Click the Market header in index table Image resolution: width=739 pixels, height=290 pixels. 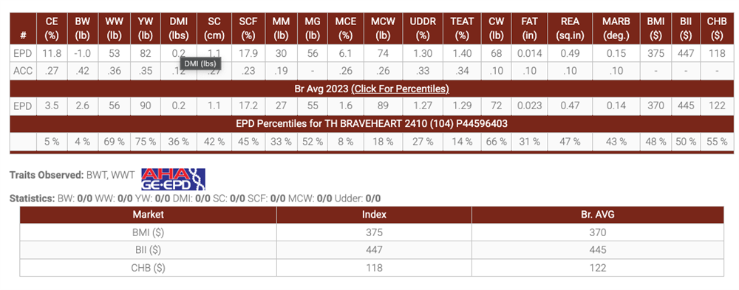pyautogui.click(x=148, y=214)
